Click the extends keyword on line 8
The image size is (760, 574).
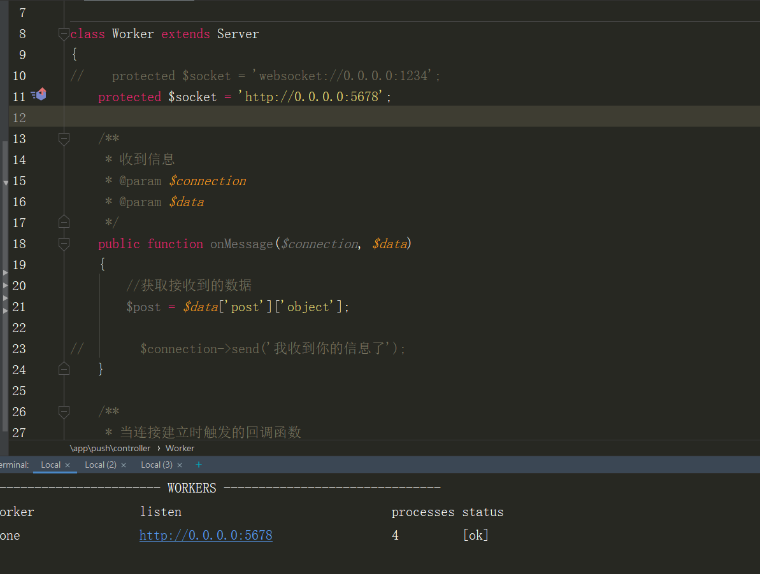coord(185,34)
